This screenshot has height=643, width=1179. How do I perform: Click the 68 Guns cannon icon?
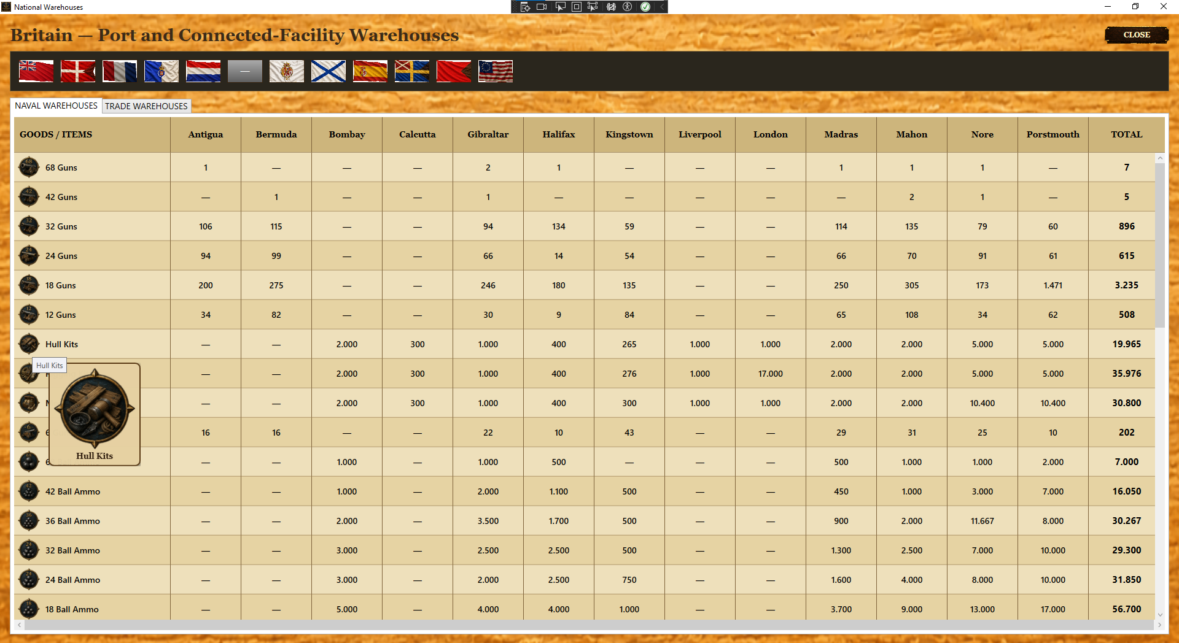(29, 167)
